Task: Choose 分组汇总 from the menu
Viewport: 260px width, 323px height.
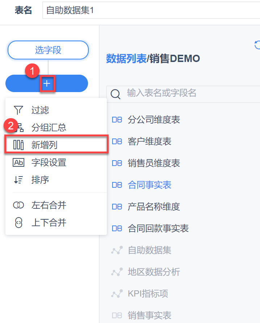Action: pyautogui.click(x=49, y=127)
